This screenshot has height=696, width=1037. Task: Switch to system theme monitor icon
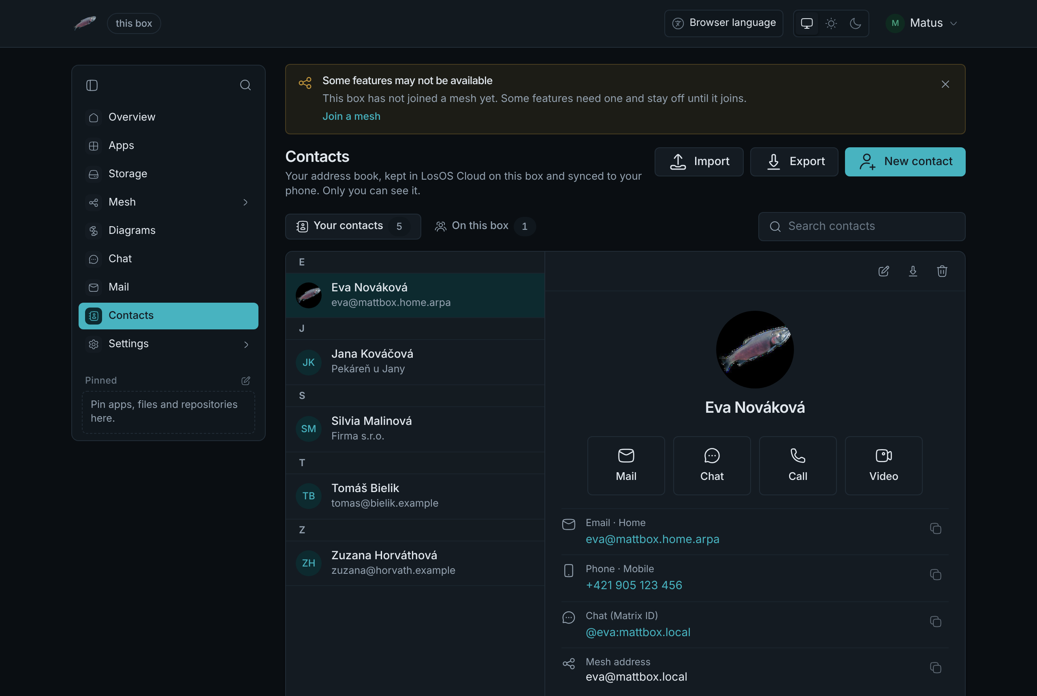(x=807, y=23)
